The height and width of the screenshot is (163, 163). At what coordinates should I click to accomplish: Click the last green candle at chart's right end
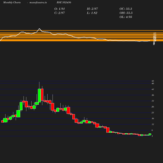[x=150, y=134]
